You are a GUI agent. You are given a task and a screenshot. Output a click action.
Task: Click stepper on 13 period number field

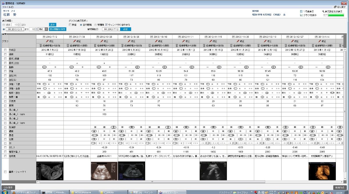[37, 29]
